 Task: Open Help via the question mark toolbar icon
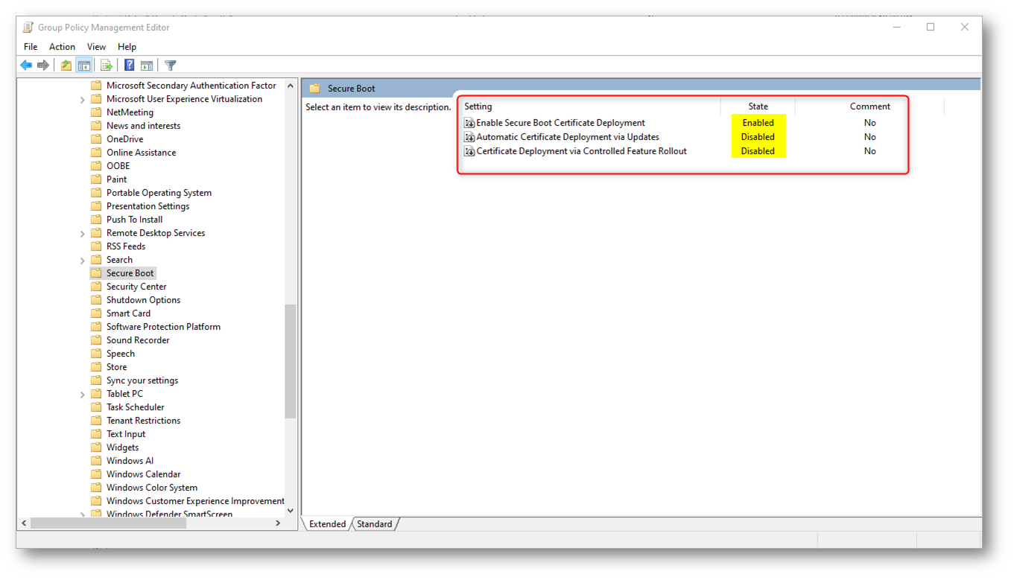coord(129,66)
